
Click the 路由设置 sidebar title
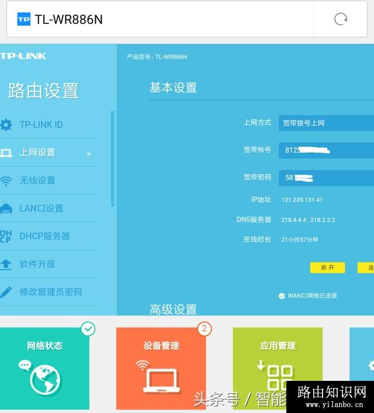point(43,91)
